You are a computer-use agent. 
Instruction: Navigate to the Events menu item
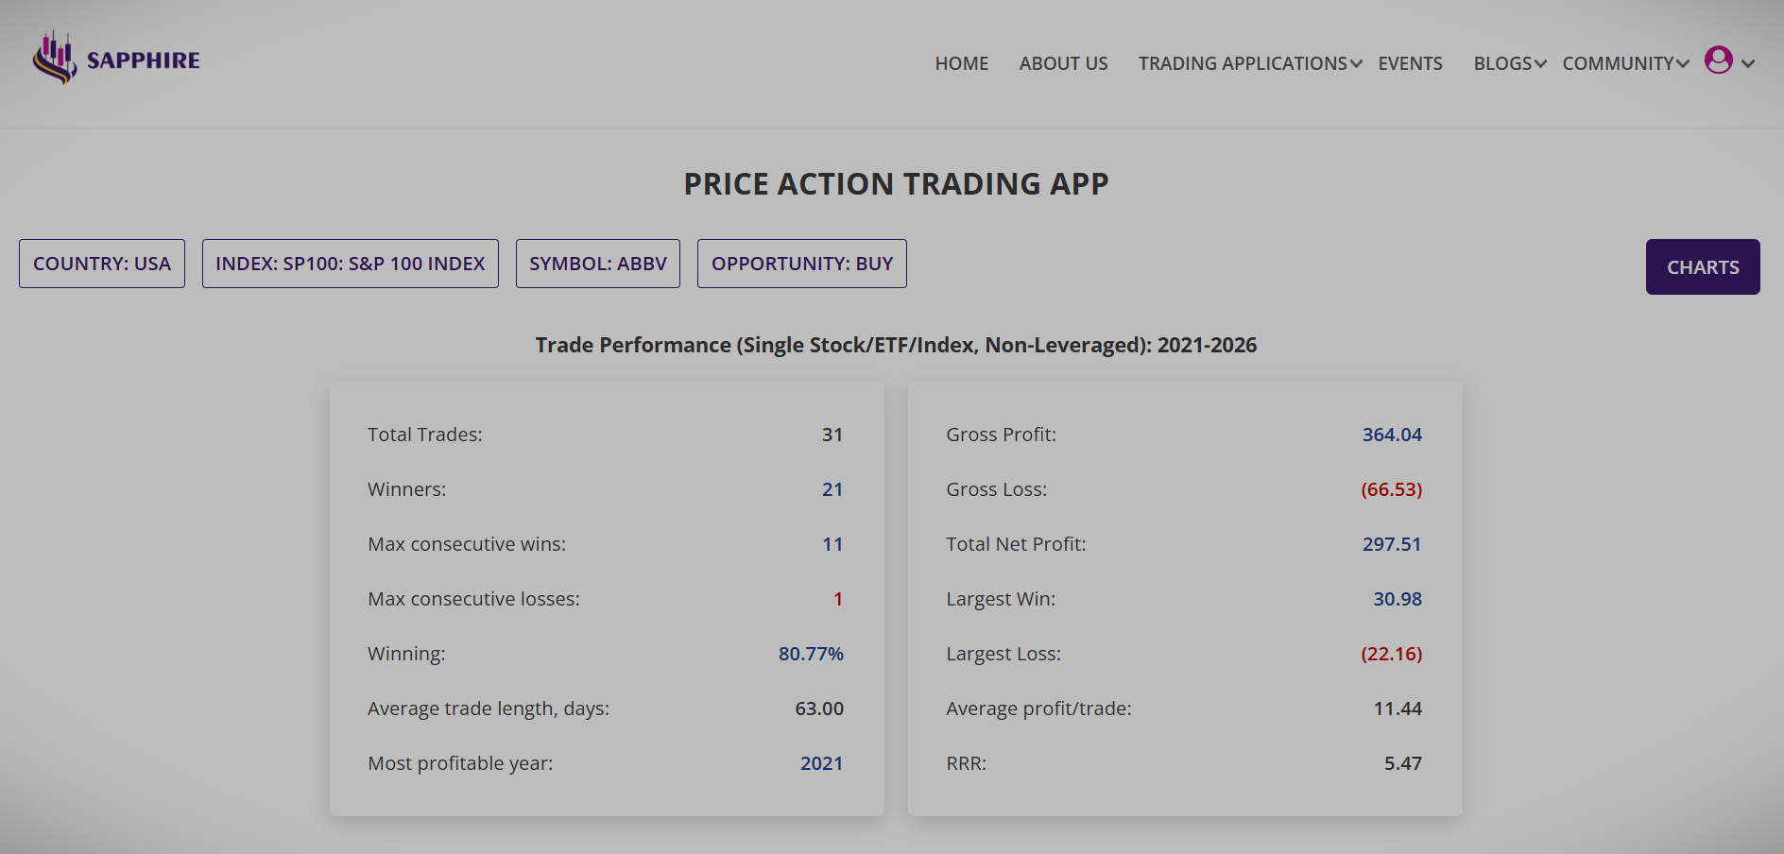tap(1410, 63)
